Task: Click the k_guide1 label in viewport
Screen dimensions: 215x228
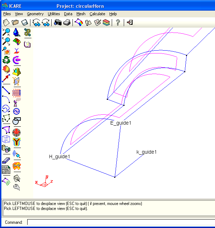Action: (x=147, y=152)
